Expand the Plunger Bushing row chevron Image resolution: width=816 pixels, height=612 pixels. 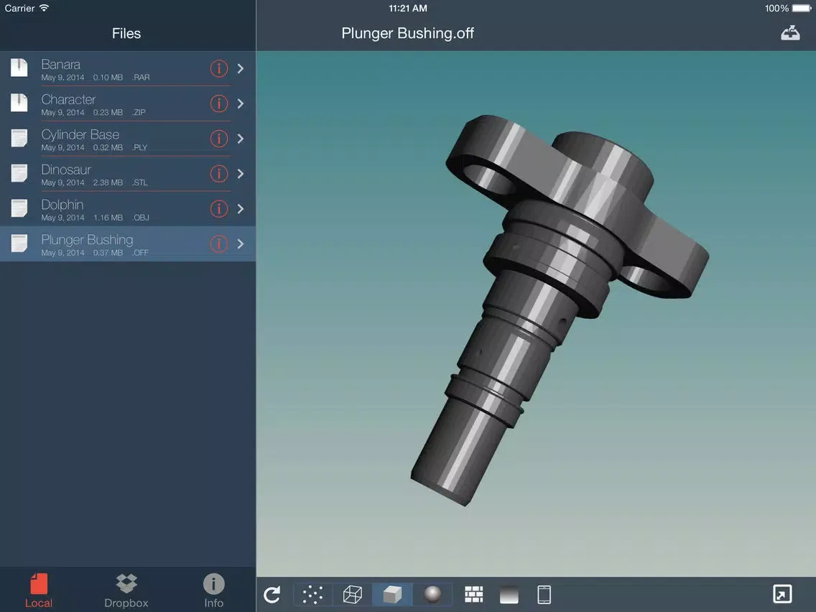click(x=241, y=244)
